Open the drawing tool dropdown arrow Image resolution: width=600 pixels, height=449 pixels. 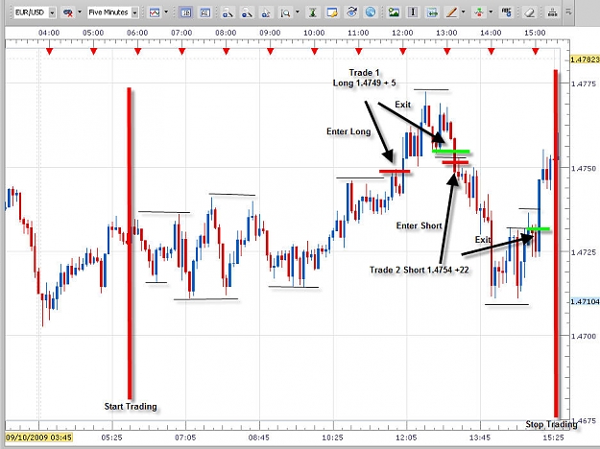click(x=463, y=12)
